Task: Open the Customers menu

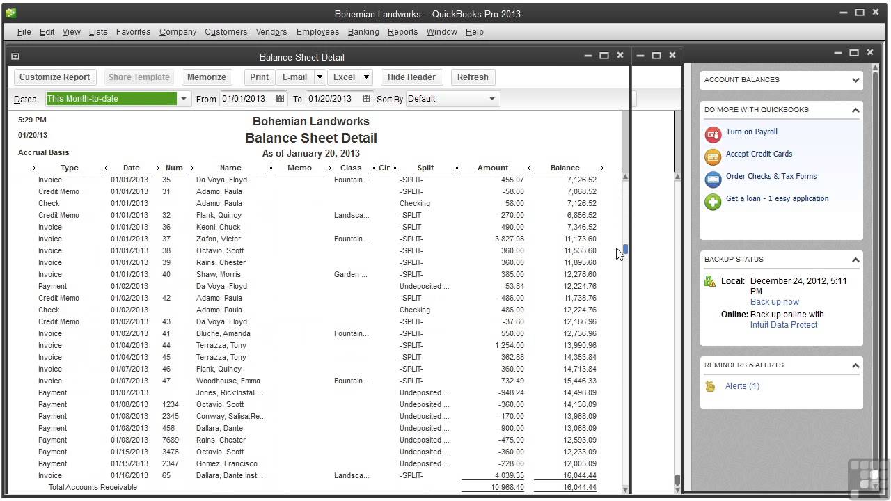Action: click(x=226, y=32)
